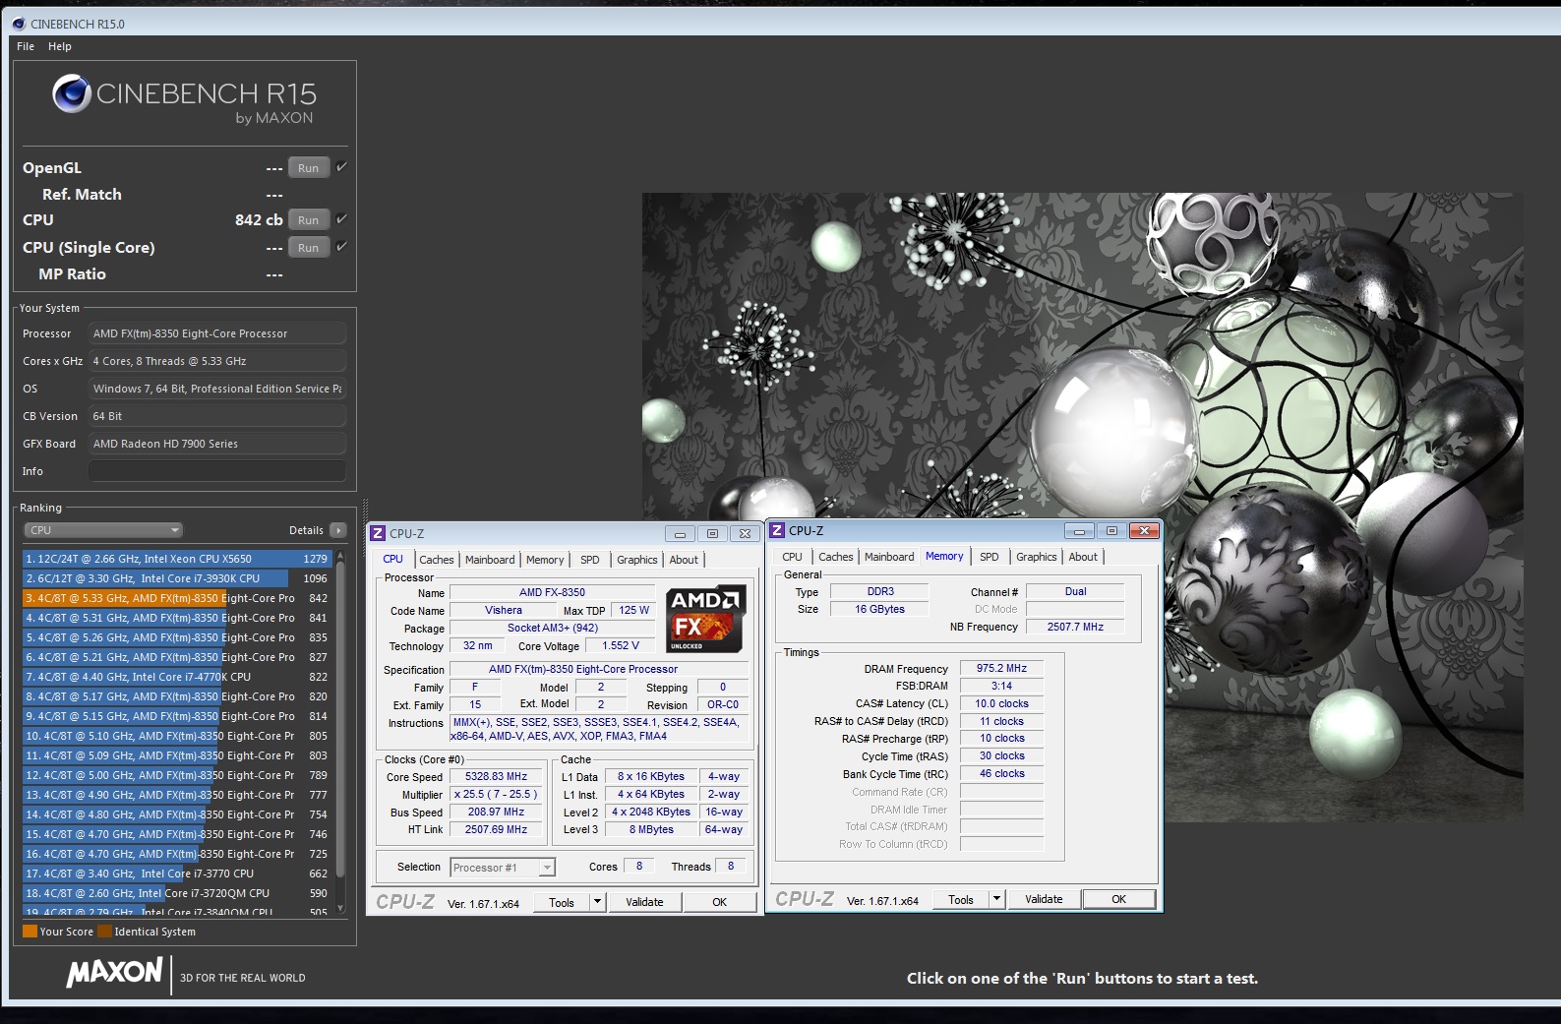
Task: Click OK in left CPU-Z window
Action: pos(720,902)
